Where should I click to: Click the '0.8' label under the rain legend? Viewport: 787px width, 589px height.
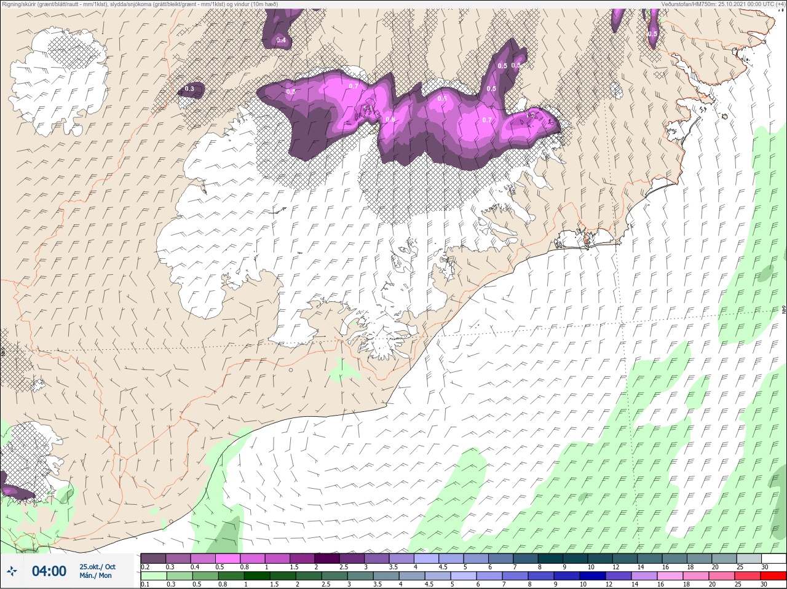click(x=222, y=584)
